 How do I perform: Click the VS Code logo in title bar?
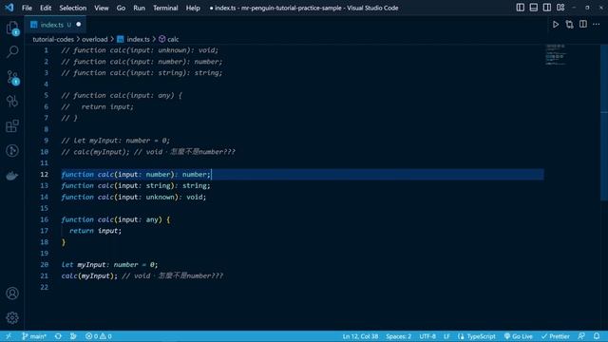[9, 8]
